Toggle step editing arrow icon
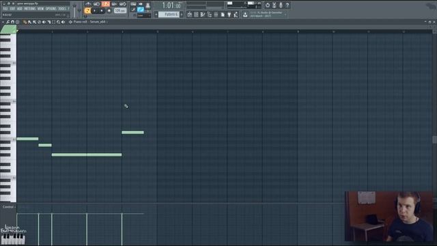 tap(140, 4)
